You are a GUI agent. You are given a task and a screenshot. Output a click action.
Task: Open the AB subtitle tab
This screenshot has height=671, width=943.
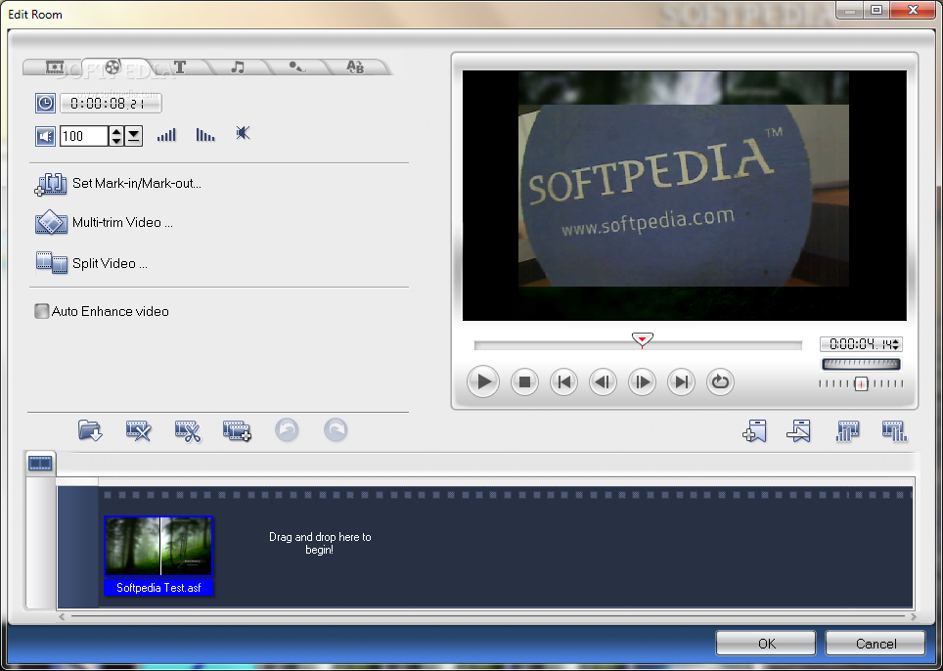point(355,67)
